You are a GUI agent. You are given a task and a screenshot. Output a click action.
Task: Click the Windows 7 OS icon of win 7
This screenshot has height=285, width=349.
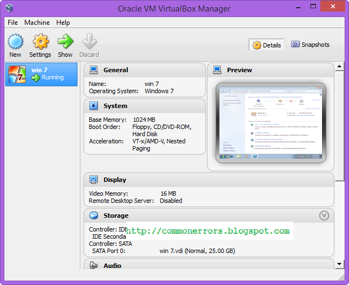point(17,74)
